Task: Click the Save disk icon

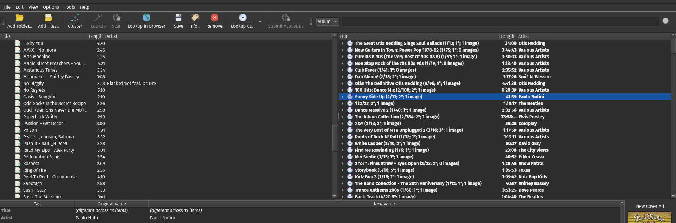Action: coord(179,18)
